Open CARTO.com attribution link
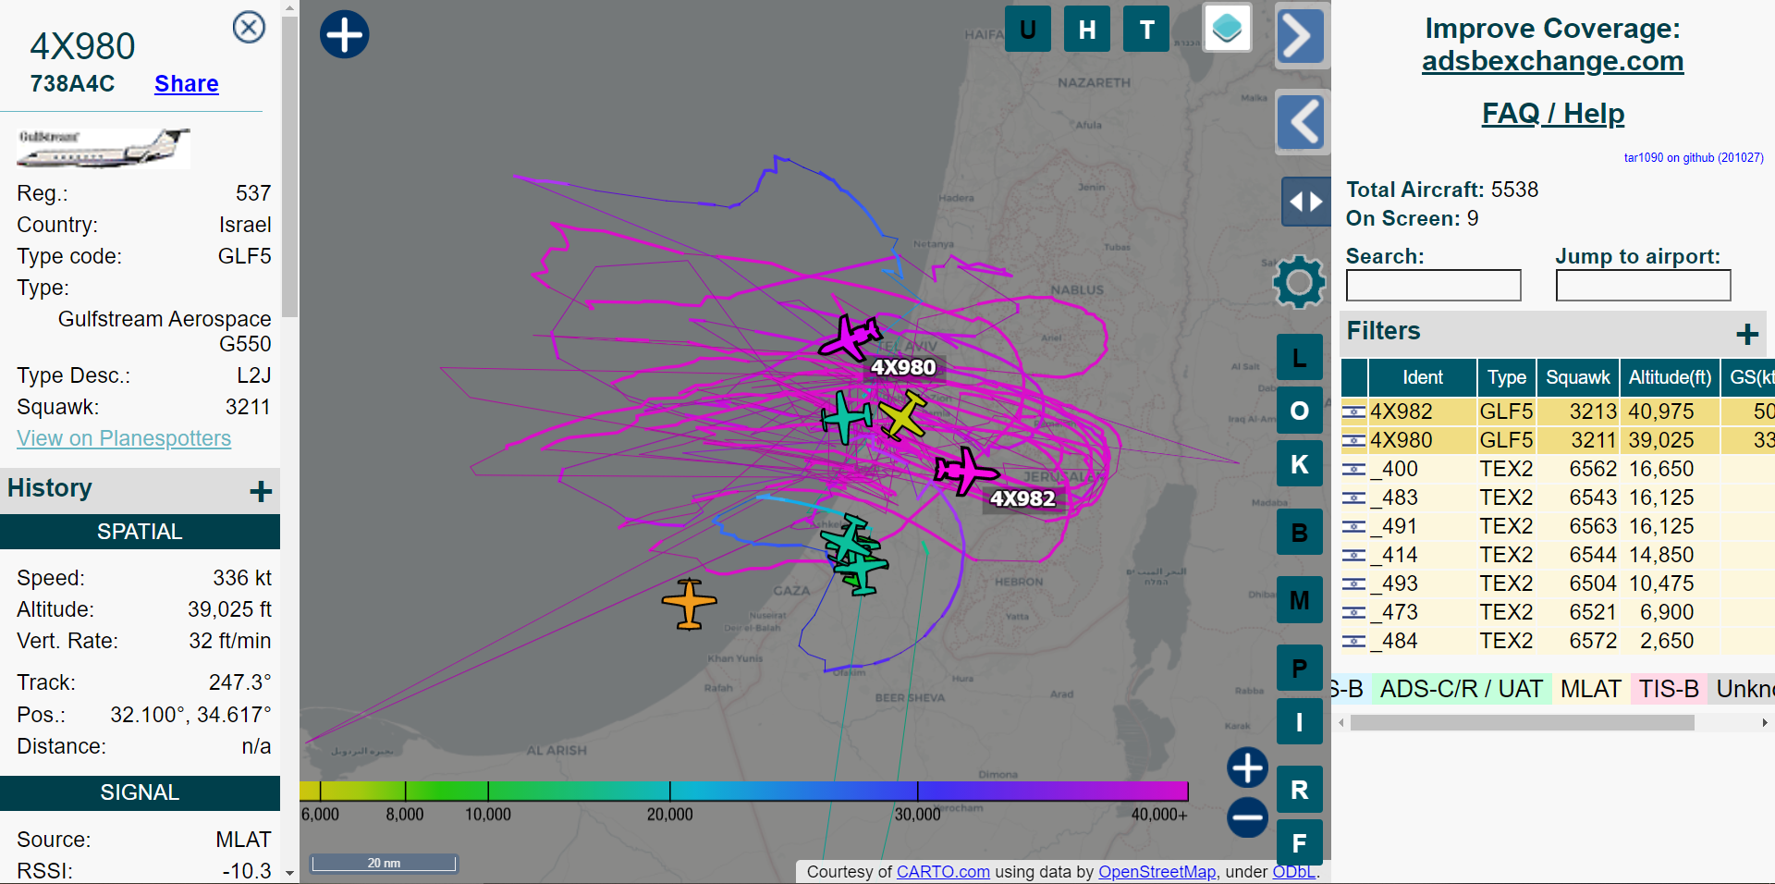 (x=943, y=872)
